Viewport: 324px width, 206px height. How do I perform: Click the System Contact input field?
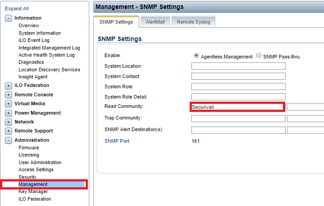(x=238, y=76)
